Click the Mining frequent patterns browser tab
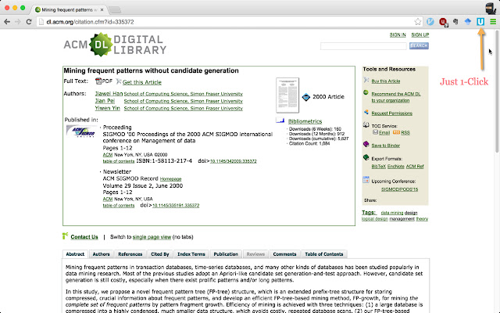The height and width of the screenshot is (313, 500). [69, 9]
